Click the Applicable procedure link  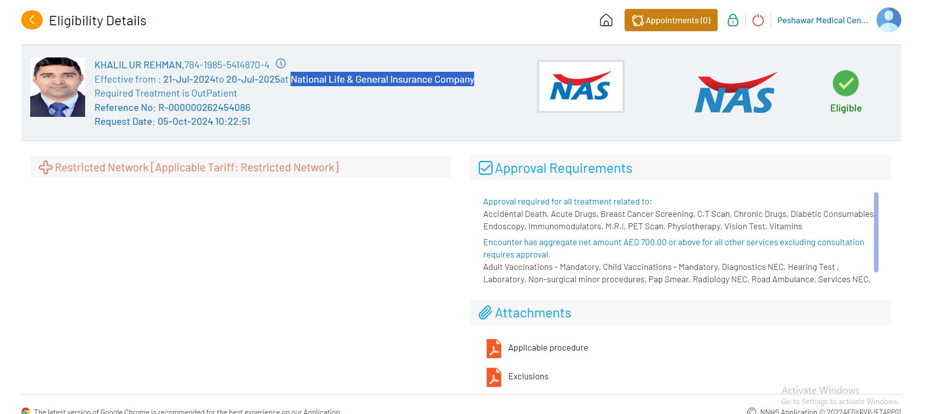tap(548, 348)
